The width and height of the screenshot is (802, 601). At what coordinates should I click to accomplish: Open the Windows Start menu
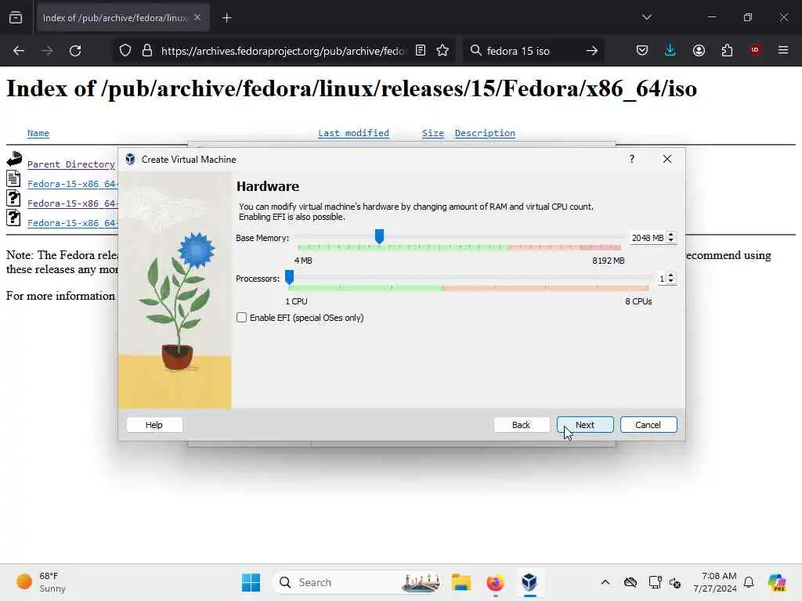coord(251,582)
